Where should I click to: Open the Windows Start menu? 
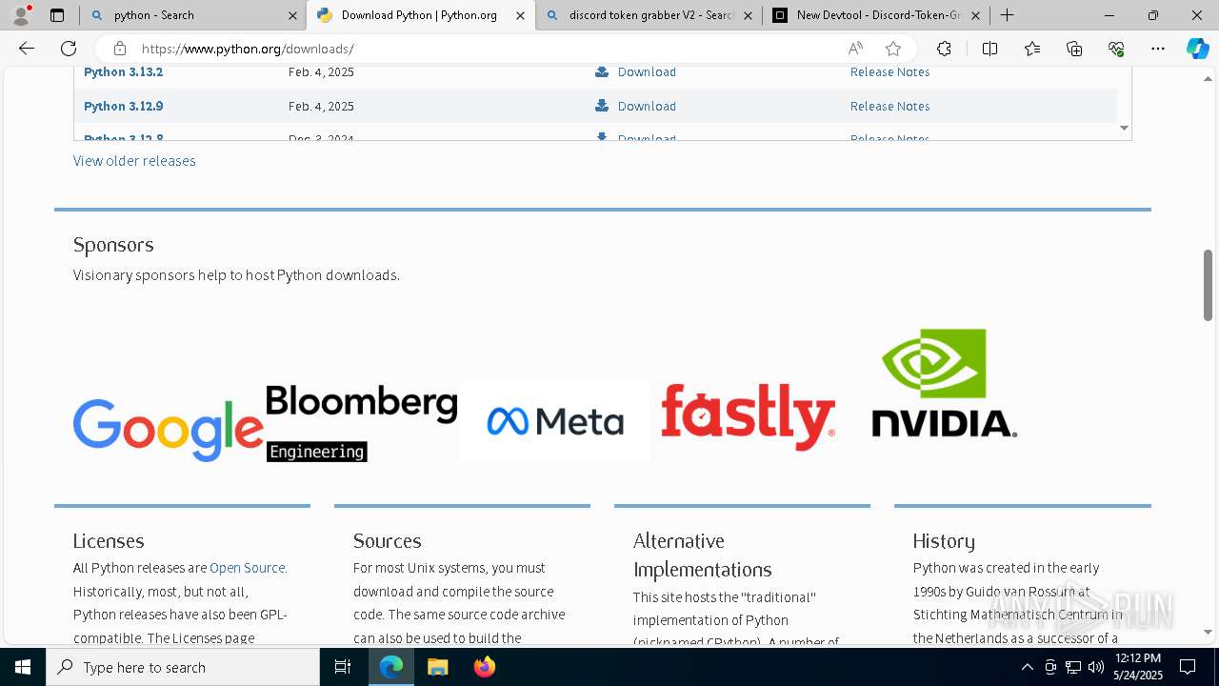click(x=23, y=667)
